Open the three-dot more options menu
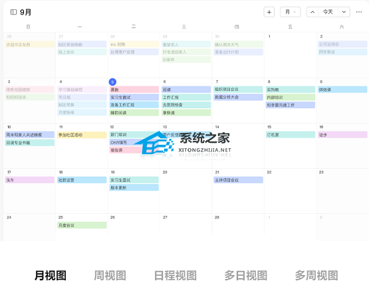Screen dimensions: 369x291 [x=359, y=12]
